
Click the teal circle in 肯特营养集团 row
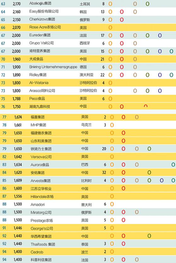click(171, 51)
